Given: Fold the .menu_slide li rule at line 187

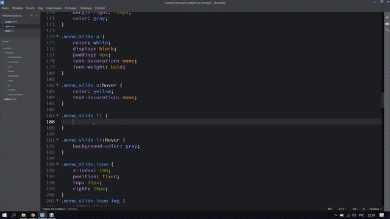Looking at the screenshot, I should [x=57, y=116].
